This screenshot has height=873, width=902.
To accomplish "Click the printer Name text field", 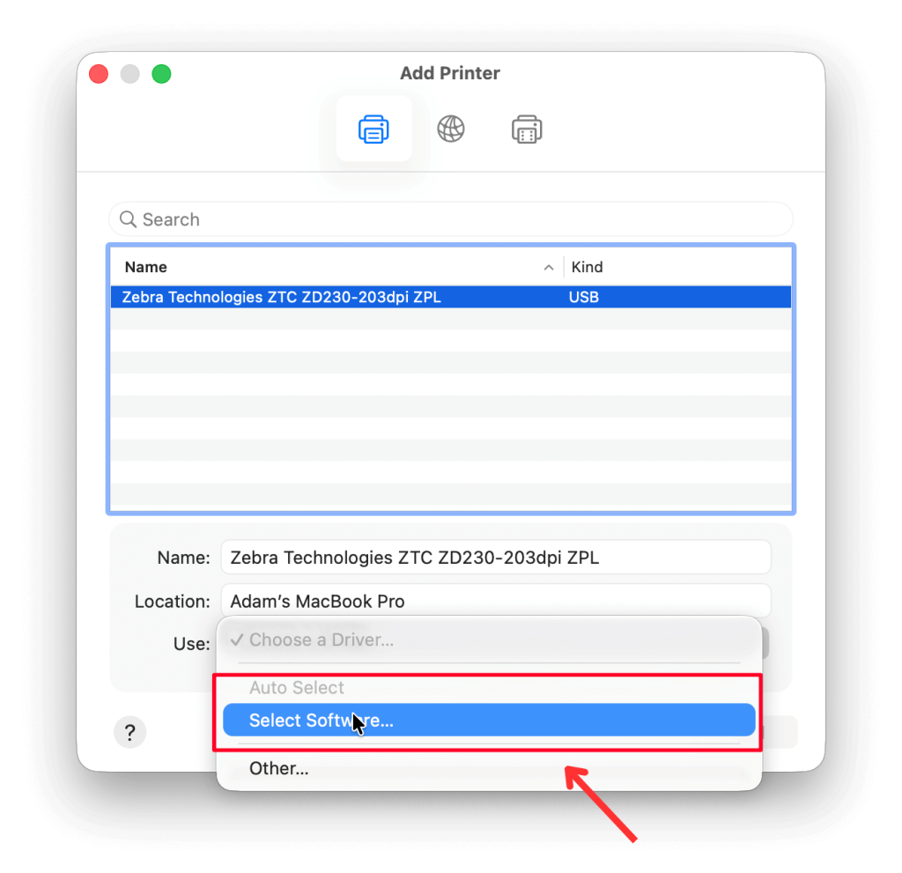I will click(495, 558).
